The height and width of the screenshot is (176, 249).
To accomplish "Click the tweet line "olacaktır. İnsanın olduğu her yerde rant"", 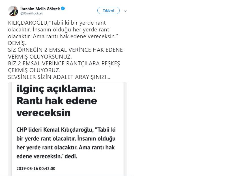I will click(59, 30).
